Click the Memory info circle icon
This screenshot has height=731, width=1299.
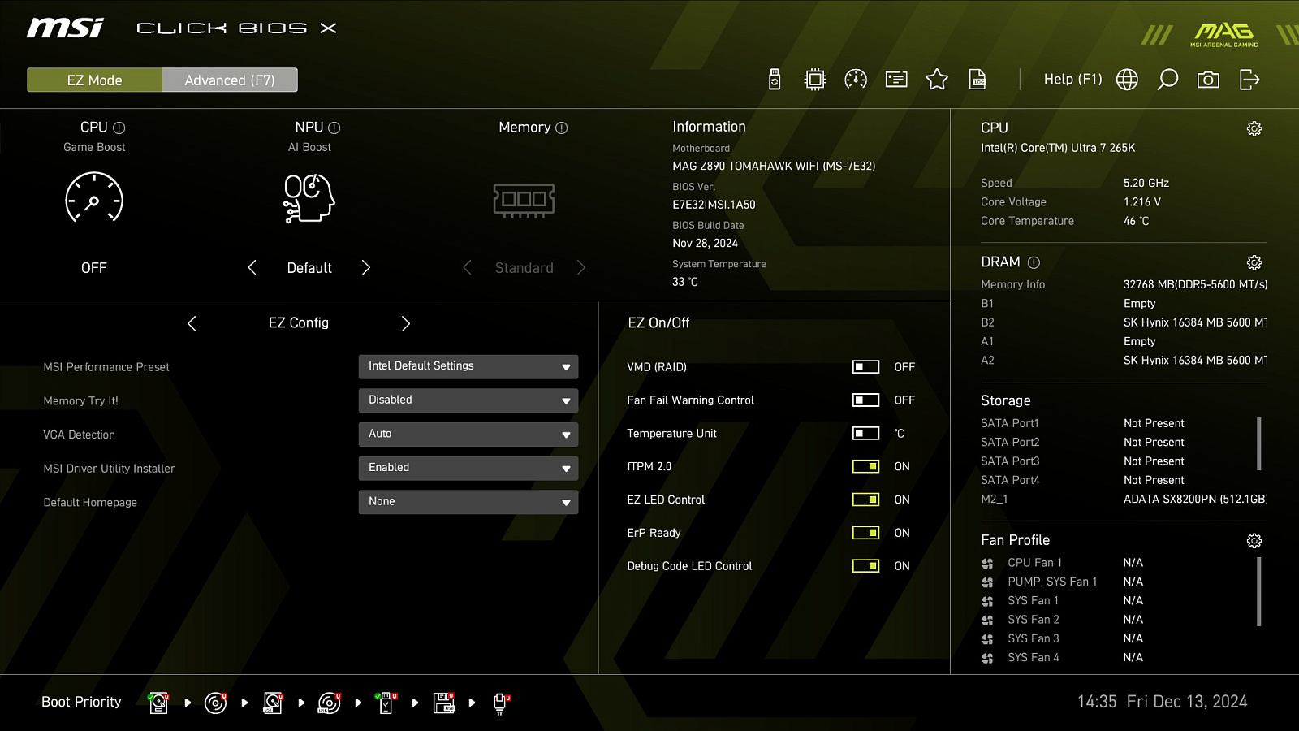point(562,128)
